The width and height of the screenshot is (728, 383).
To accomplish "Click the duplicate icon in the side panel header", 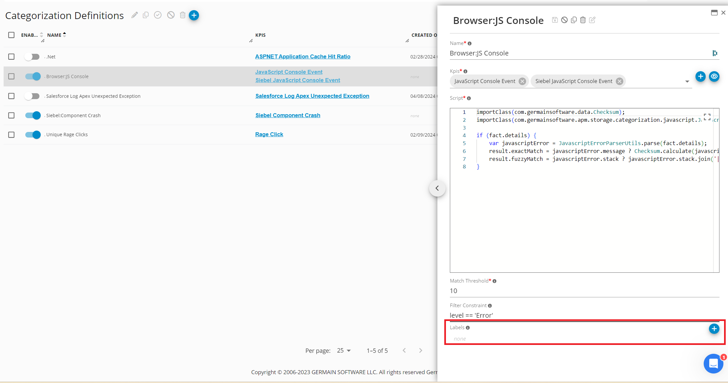I will [x=574, y=20].
